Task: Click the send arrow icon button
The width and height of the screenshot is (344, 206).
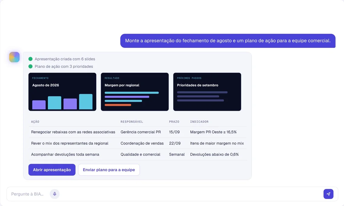Action: [x=328, y=194]
